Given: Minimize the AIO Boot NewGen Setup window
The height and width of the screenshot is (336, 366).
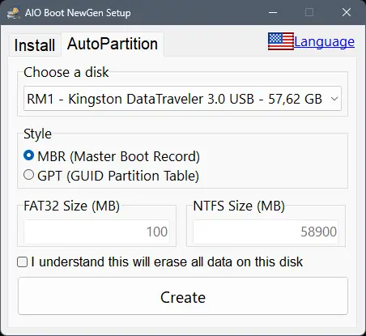Looking at the screenshot, I should (x=273, y=12).
